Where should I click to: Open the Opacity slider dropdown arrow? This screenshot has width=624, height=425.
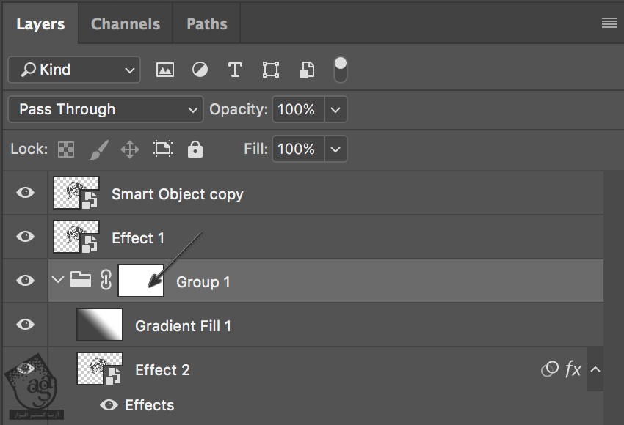(x=335, y=110)
